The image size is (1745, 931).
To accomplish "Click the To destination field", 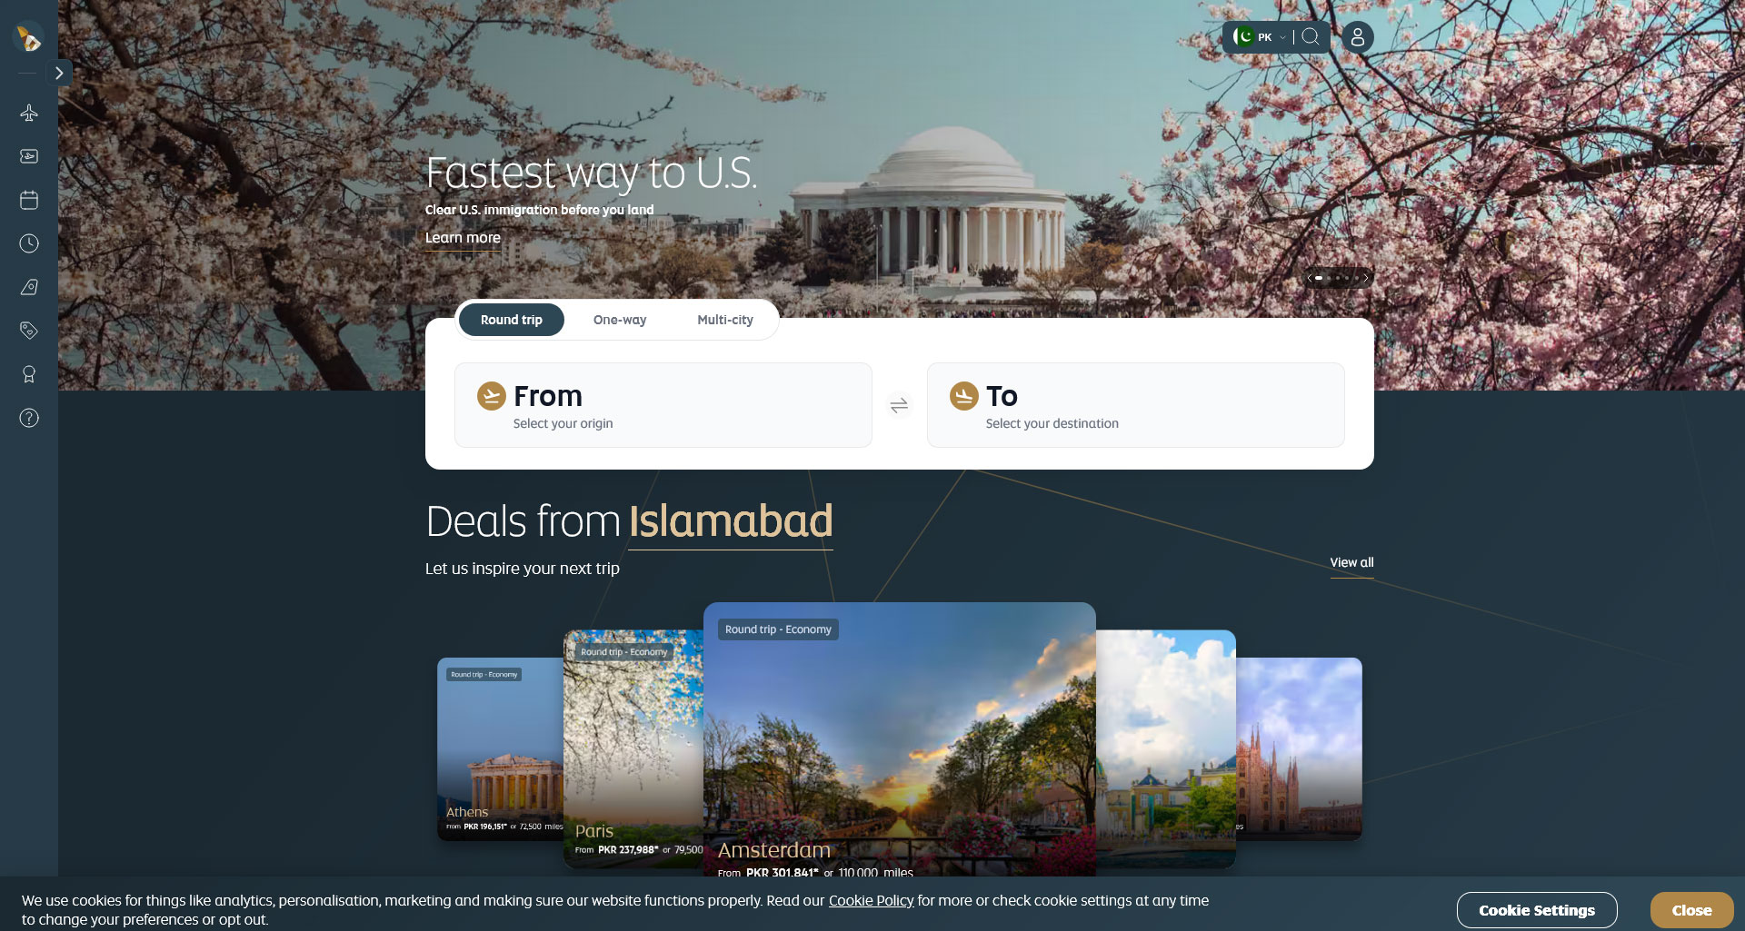I will (x=1136, y=405).
